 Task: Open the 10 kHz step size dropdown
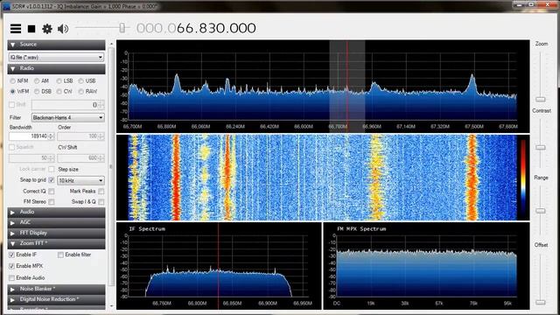80,180
